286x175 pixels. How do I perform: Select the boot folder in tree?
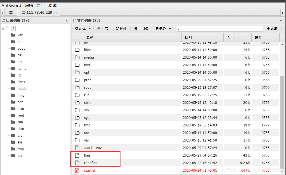click(21, 49)
